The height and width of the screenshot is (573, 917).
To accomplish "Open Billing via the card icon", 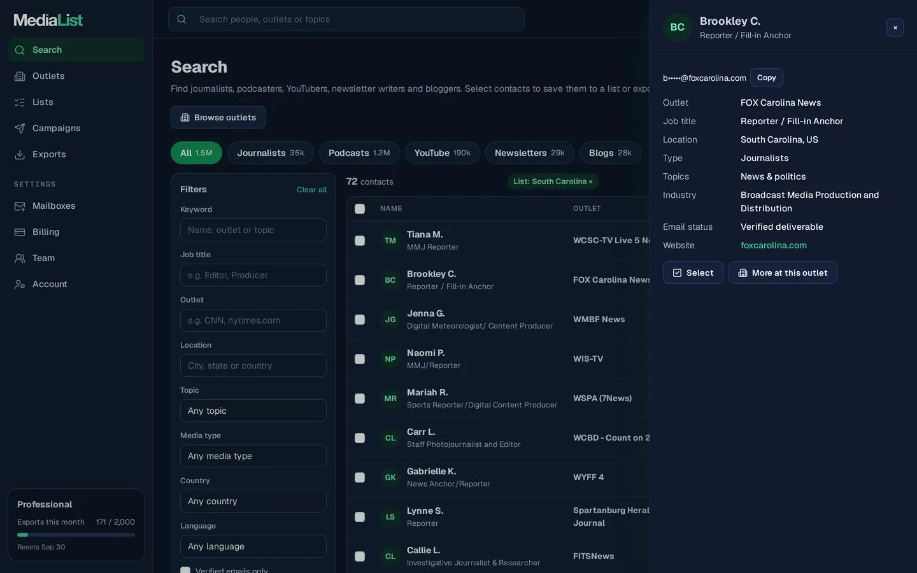I will (20, 232).
